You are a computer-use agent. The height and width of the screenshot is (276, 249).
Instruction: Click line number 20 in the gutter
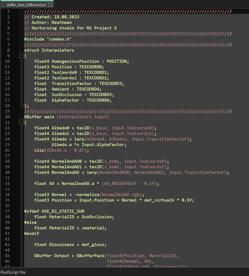8,117
